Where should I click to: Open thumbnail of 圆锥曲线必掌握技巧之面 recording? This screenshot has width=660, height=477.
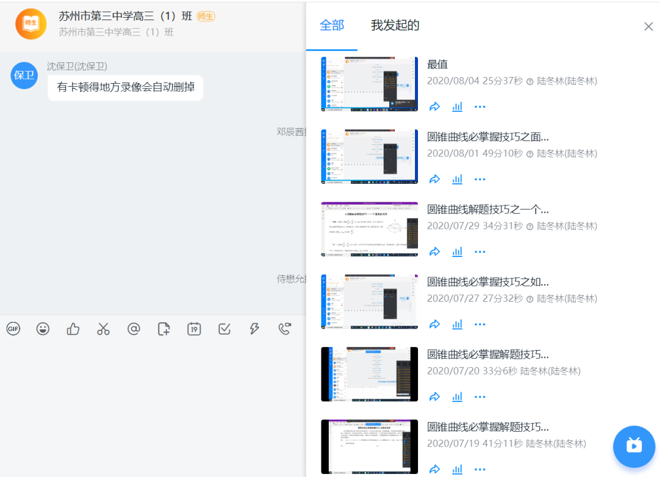[x=369, y=156]
